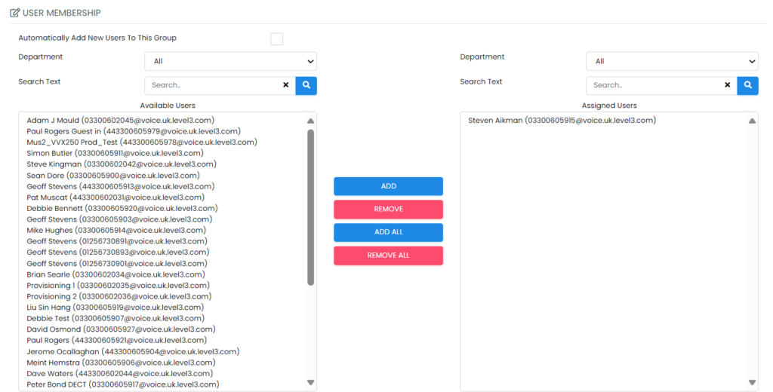Screen dimensions: 773x392
Task: Click the ADD ALL button
Action: (389, 232)
